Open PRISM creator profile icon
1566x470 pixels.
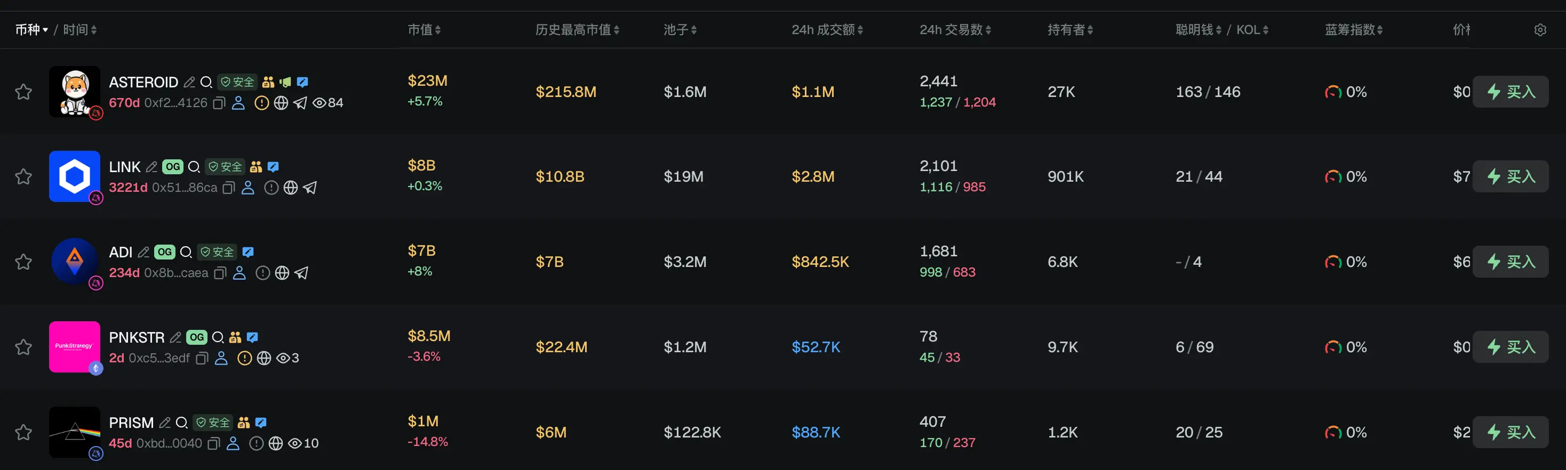pos(233,444)
